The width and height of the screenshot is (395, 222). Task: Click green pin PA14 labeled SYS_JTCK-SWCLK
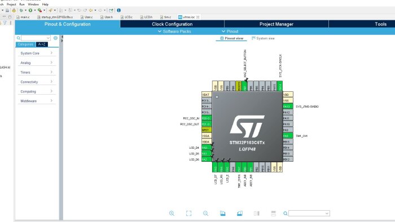[x=280, y=86]
